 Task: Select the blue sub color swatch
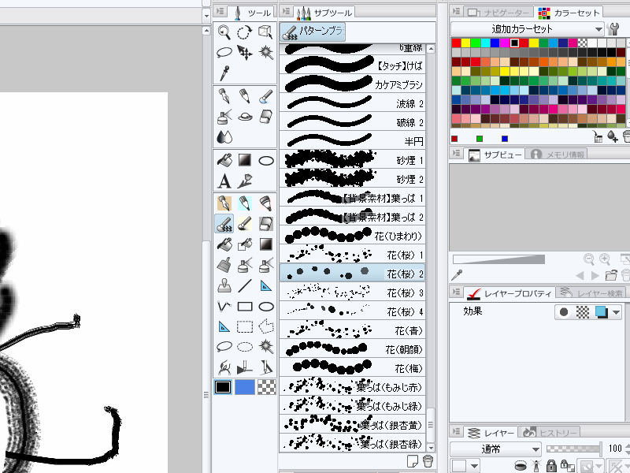click(x=245, y=387)
